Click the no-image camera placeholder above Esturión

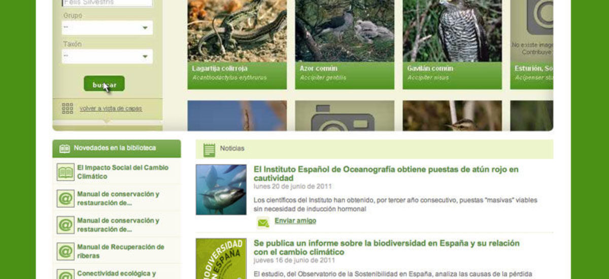[539, 18]
